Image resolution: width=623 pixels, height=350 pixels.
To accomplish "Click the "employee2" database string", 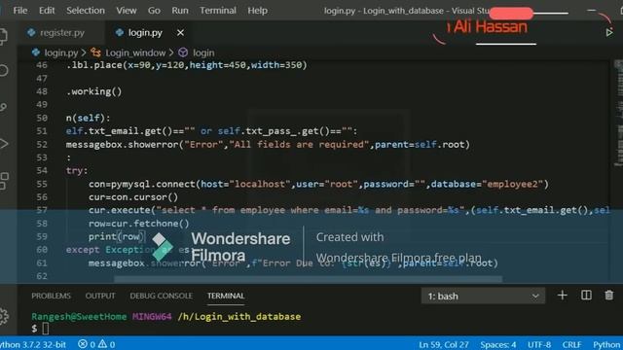I will 512,184.
